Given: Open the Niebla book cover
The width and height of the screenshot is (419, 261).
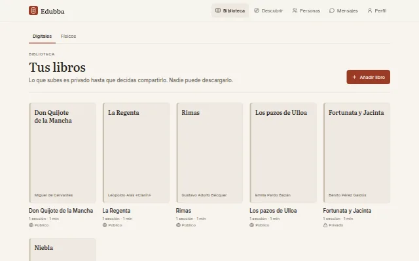Looking at the screenshot, I should (62, 250).
